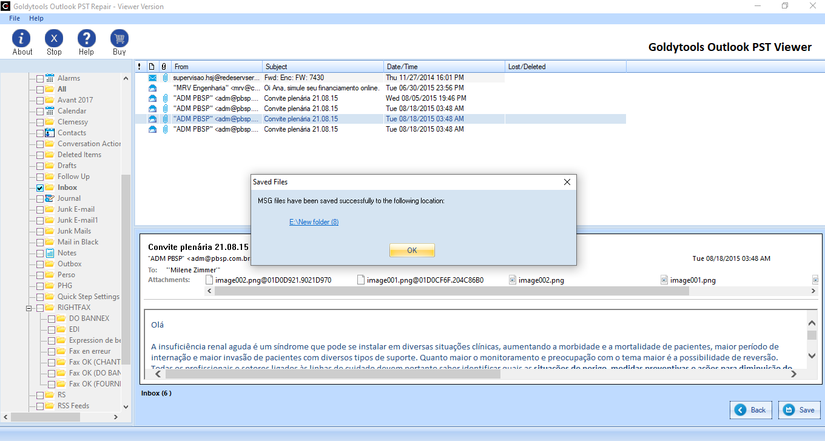This screenshot has height=441, width=825.
Task: Open the image001.png attachment
Action: coord(688,280)
